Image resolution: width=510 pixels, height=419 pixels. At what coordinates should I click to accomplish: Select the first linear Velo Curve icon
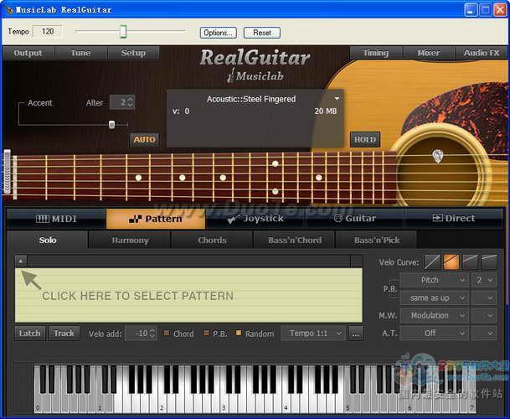(x=431, y=262)
